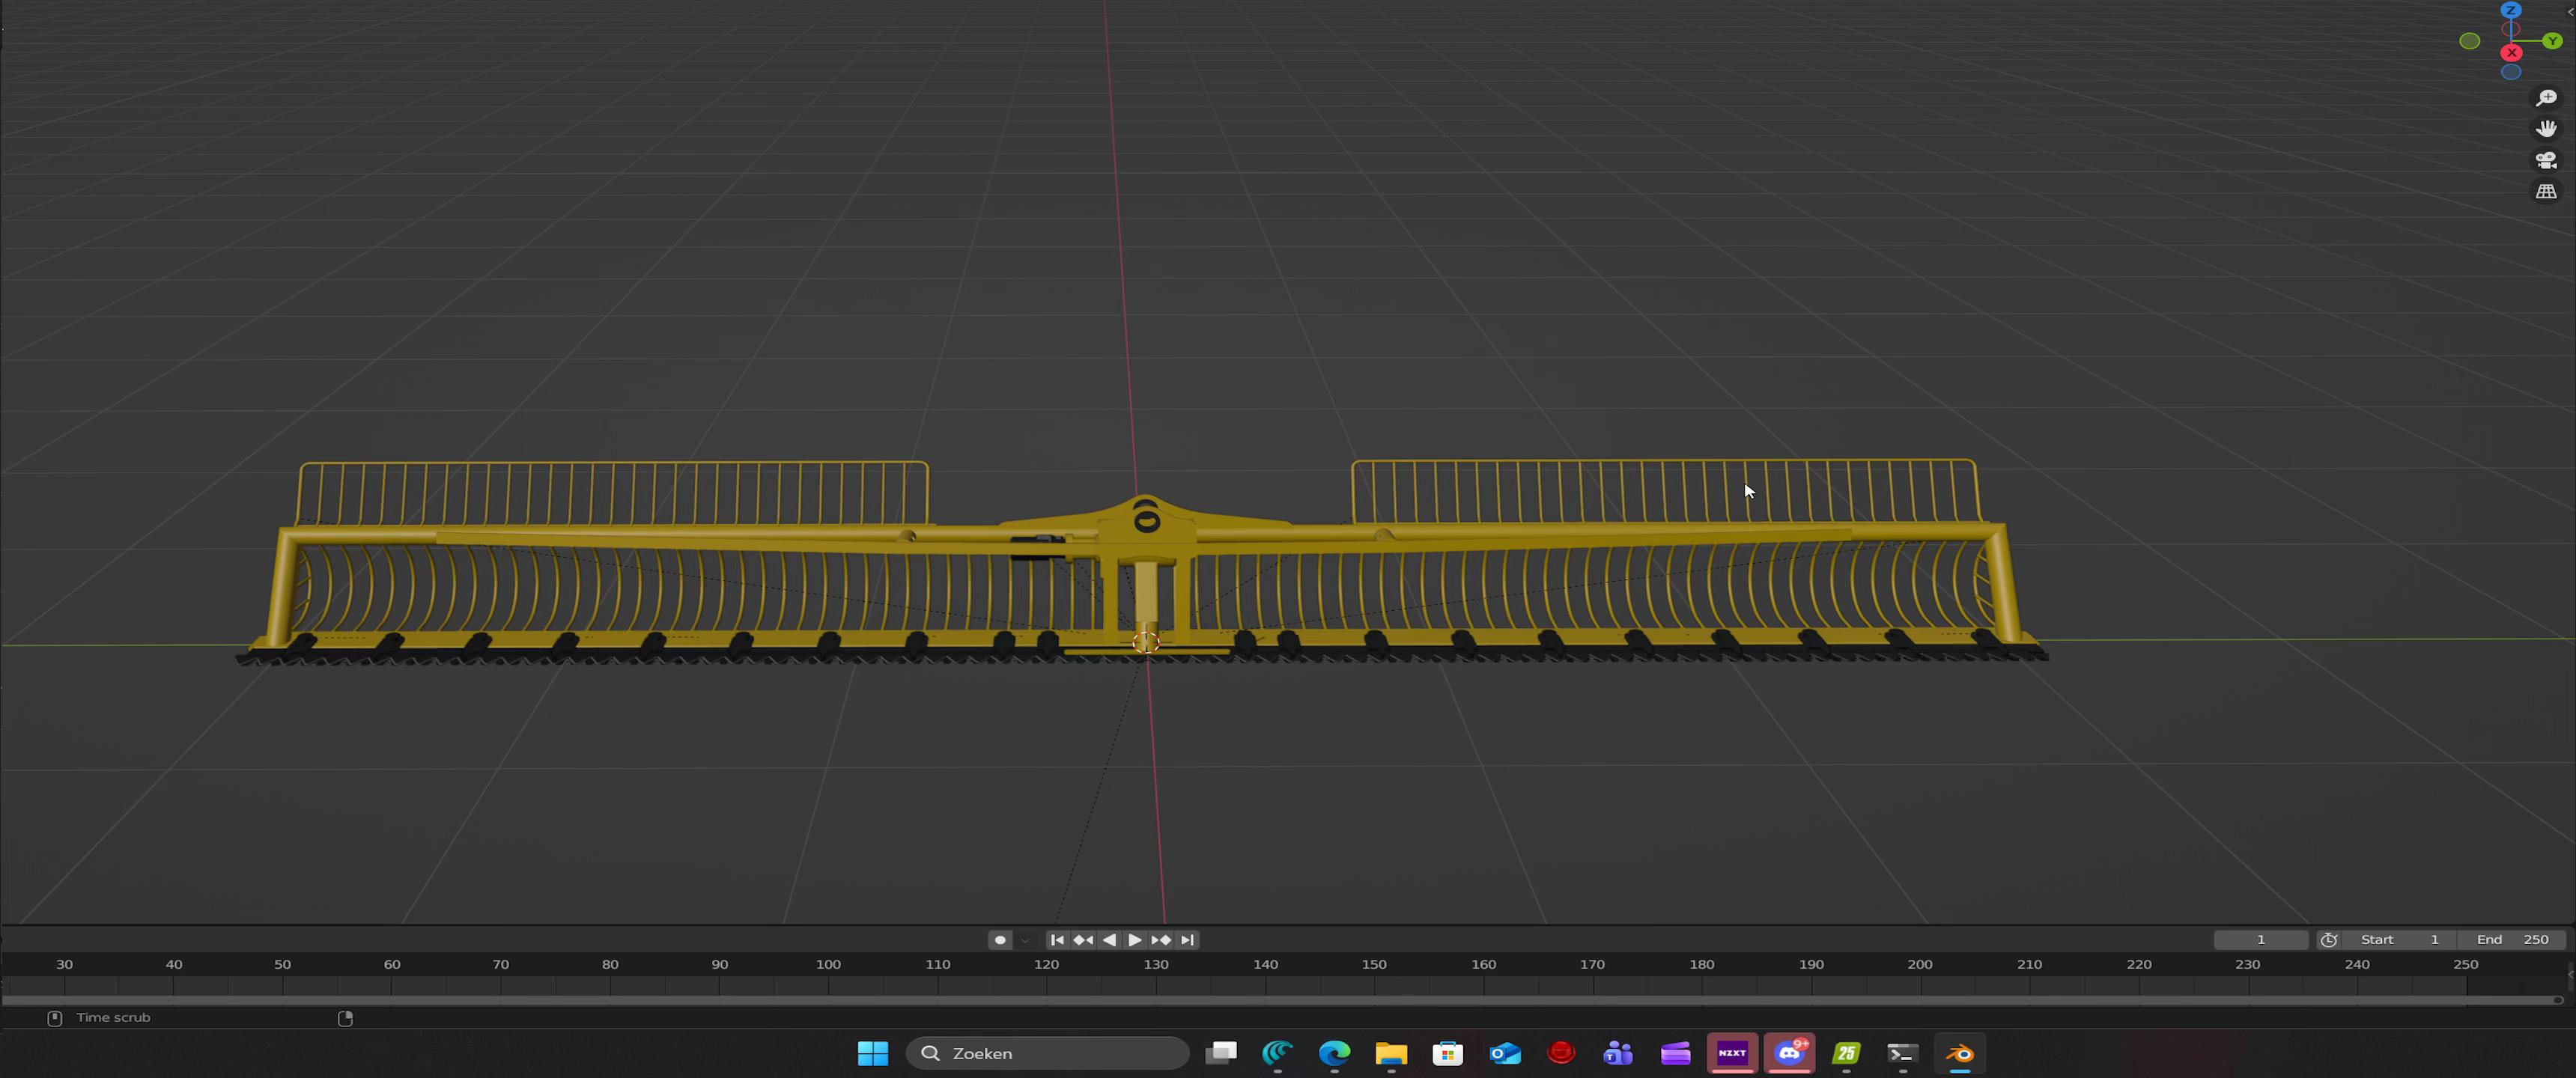
Task: Jump to previous keyframe
Action: pyautogui.click(x=1083, y=940)
